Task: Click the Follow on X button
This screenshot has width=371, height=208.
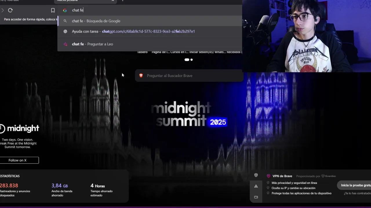Action: click(x=19, y=160)
